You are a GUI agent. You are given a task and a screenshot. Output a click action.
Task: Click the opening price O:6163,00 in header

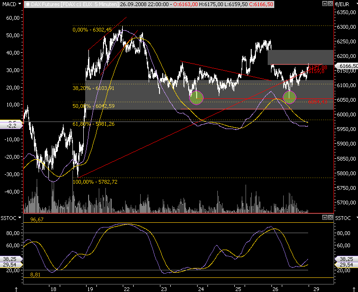pos(185,4)
